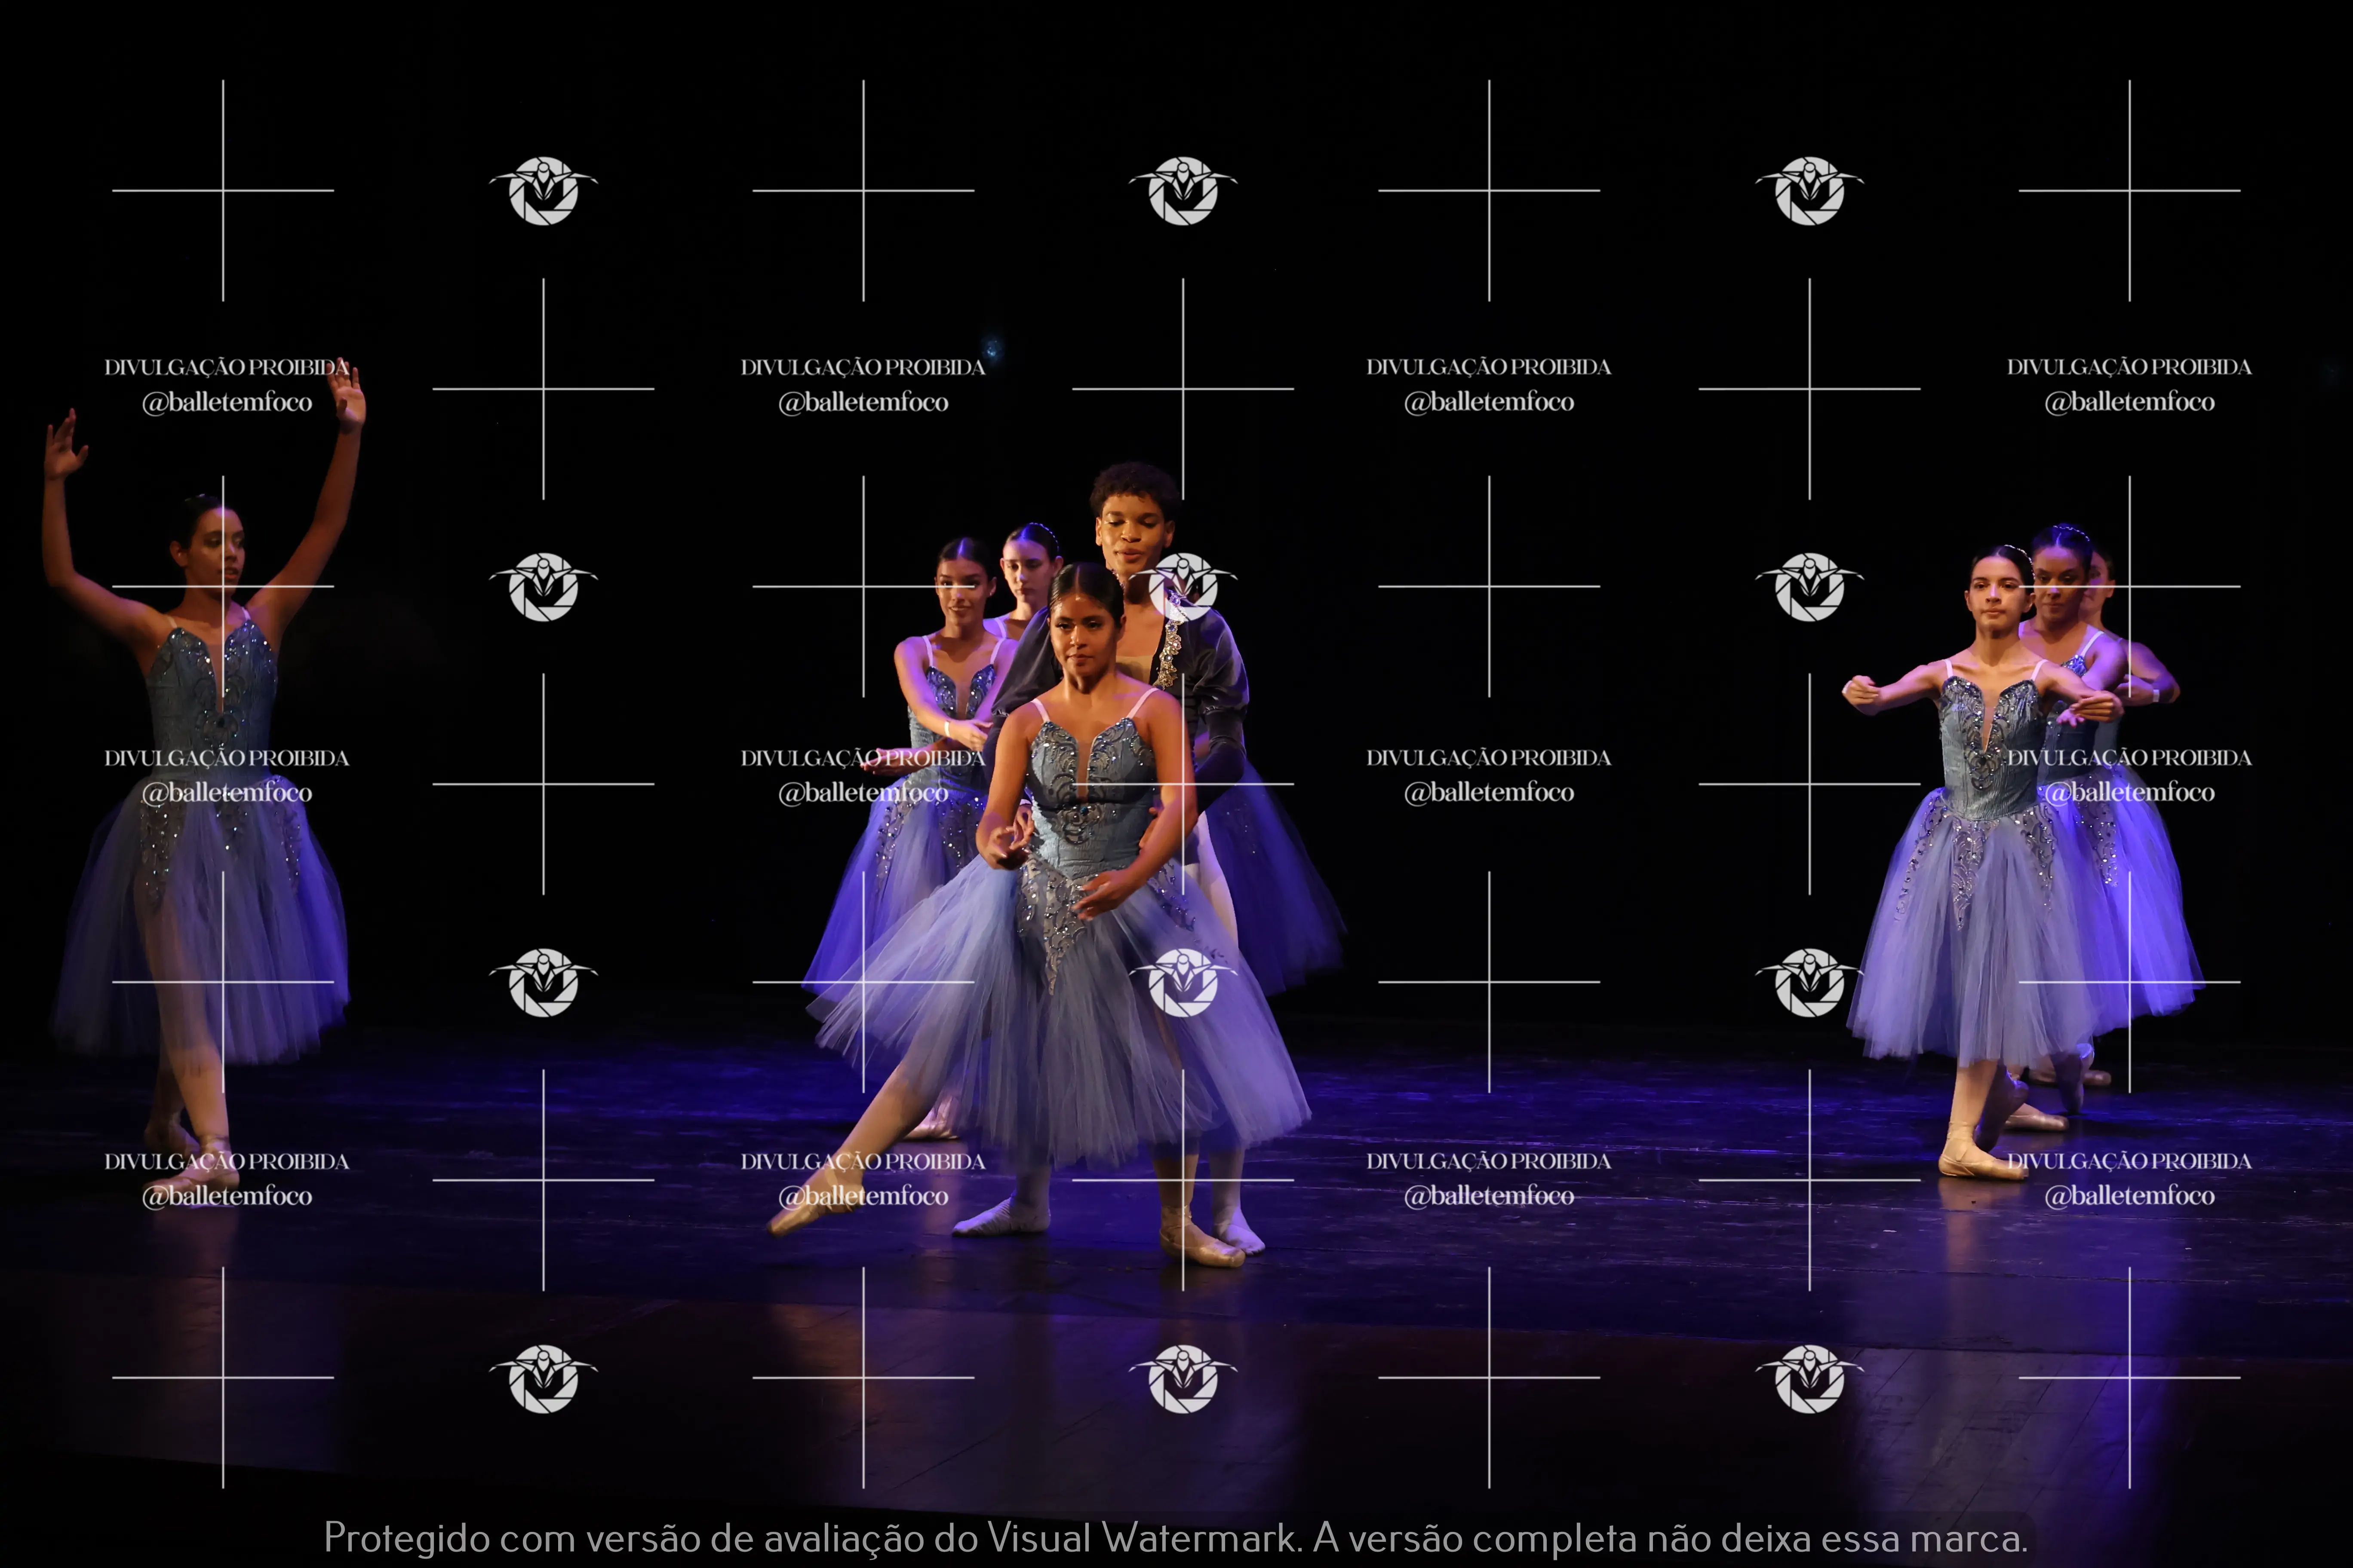This screenshot has height=1568, width=2353.
Task: Click the crosshair watermark in the top-left corner
Action: [x=223, y=190]
